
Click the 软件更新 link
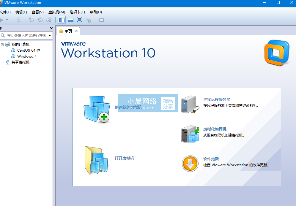(211, 159)
